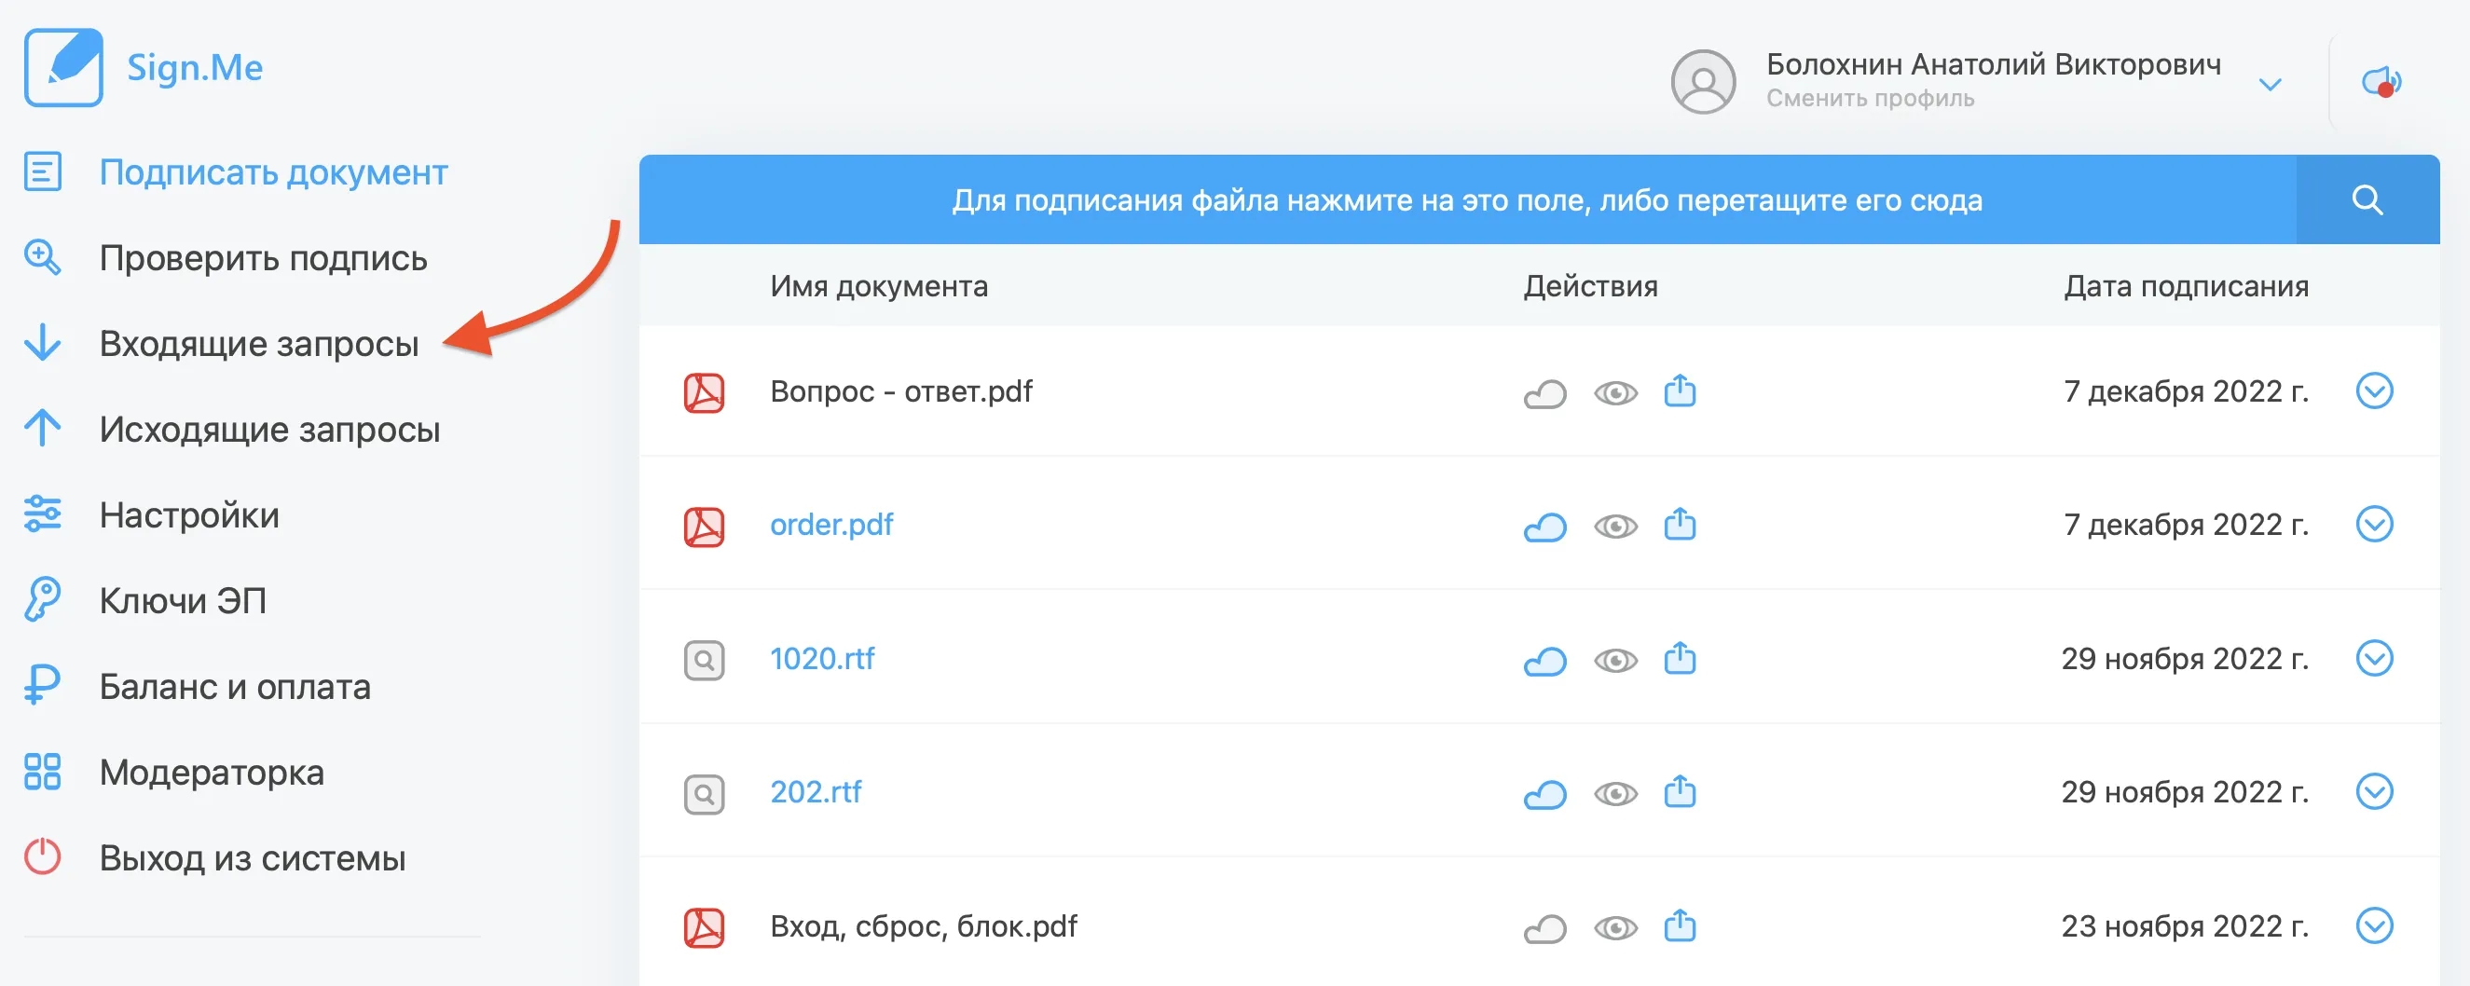
Task: Select the Вход, сброс, блок.pdf file name
Action: pyautogui.click(x=924, y=926)
